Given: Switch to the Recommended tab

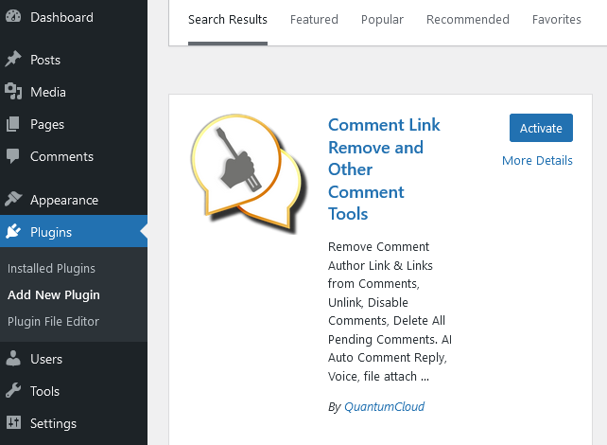Looking at the screenshot, I should (x=468, y=19).
